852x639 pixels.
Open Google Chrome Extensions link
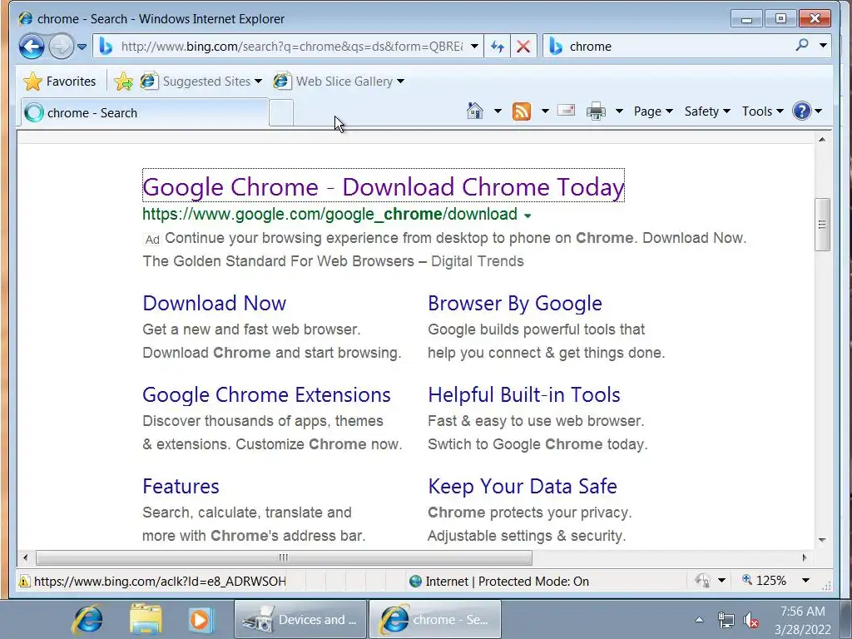click(x=266, y=395)
